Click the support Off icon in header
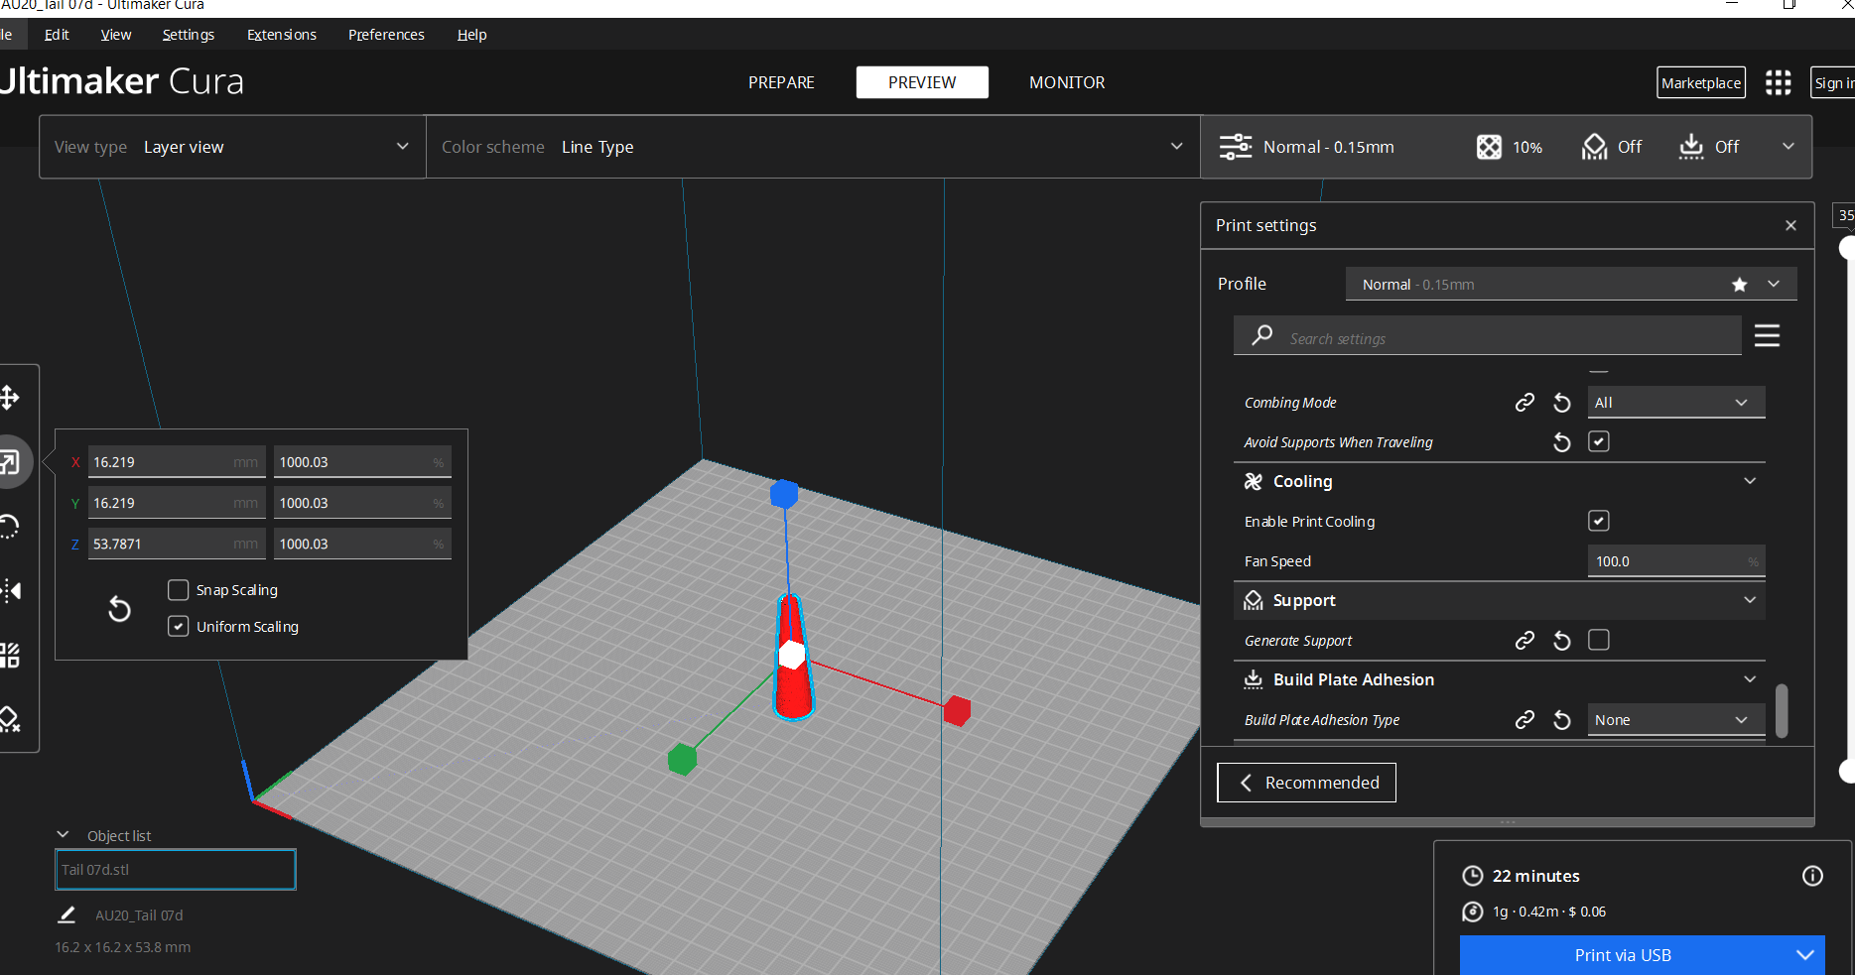This screenshot has width=1855, height=975. (x=1594, y=147)
